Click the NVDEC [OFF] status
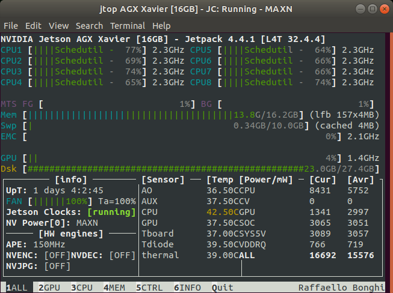 pyautogui.click(x=122, y=255)
